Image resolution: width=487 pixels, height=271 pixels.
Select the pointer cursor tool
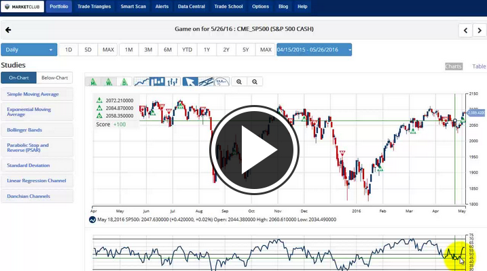[190, 82]
